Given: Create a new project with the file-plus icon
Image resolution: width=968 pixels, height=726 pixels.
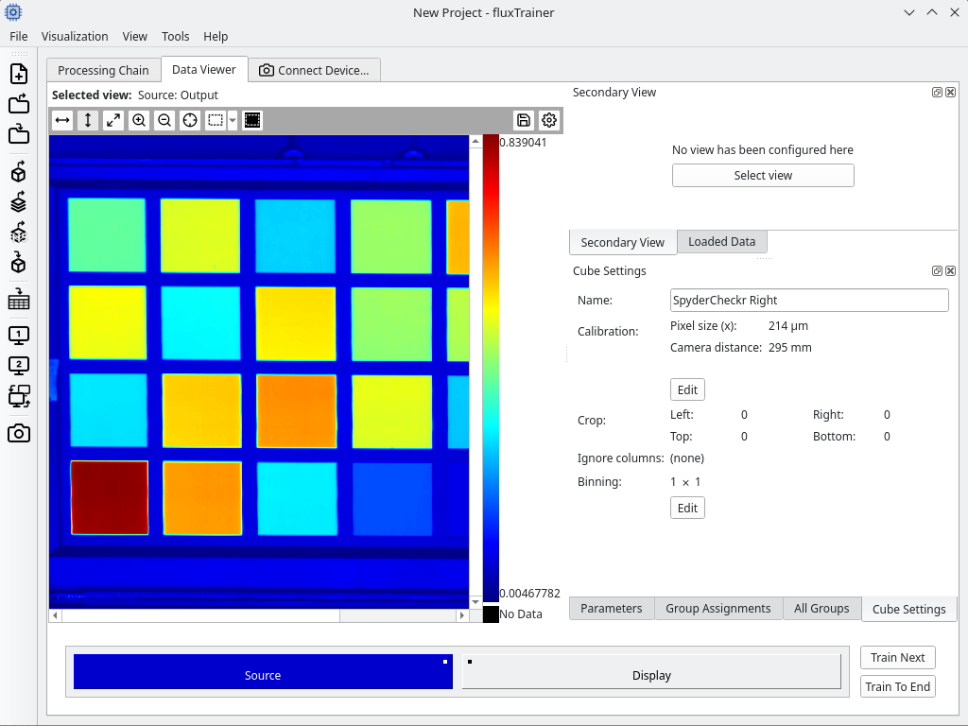Looking at the screenshot, I should (19, 74).
